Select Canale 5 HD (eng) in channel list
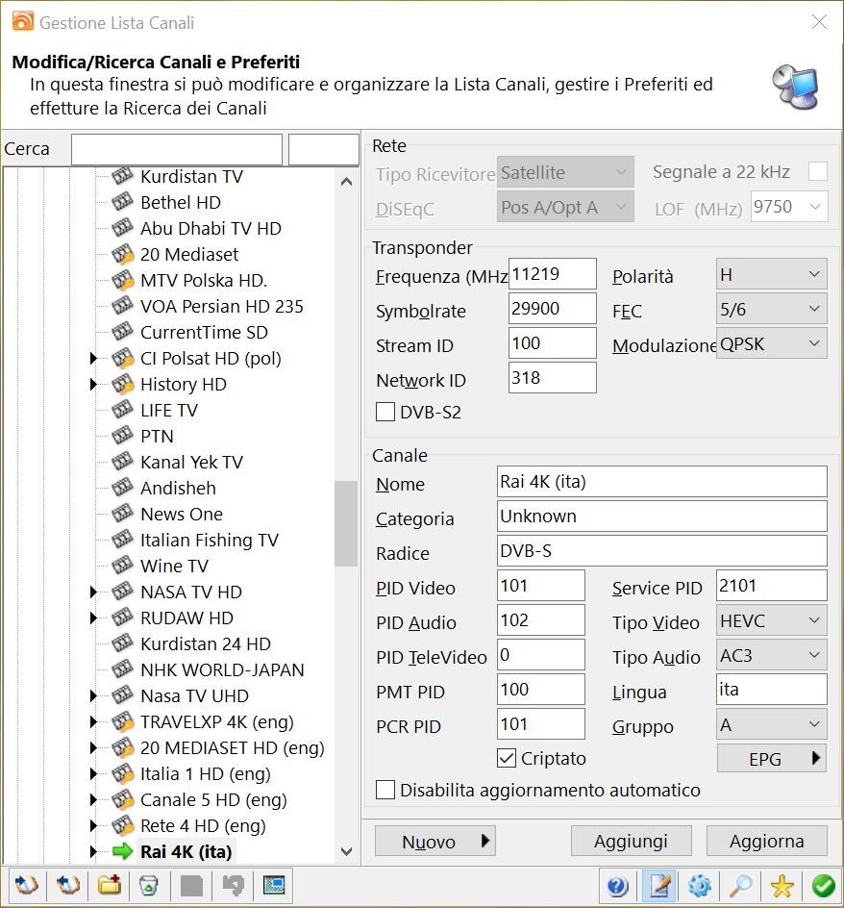844x908 pixels. click(213, 799)
